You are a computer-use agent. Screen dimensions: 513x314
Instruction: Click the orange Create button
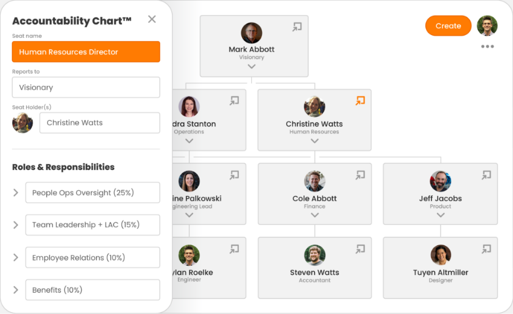[x=448, y=26]
